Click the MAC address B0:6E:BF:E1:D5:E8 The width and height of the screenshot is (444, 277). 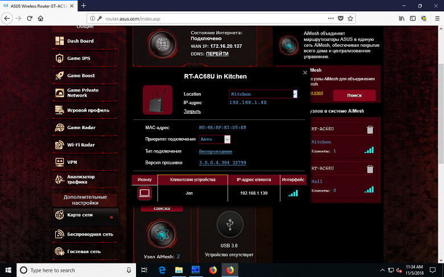tap(223, 127)
